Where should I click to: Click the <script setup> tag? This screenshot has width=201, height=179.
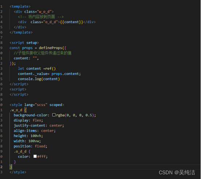click(24, 43)
